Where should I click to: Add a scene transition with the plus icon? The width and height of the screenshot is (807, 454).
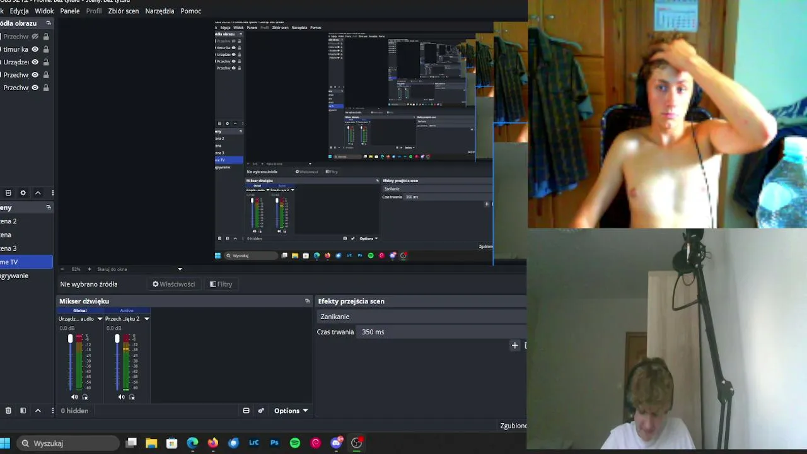(x=514, y=346)
